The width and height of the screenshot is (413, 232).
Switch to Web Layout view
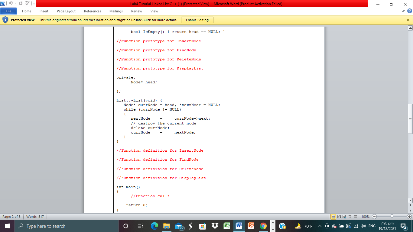(345, 217)
